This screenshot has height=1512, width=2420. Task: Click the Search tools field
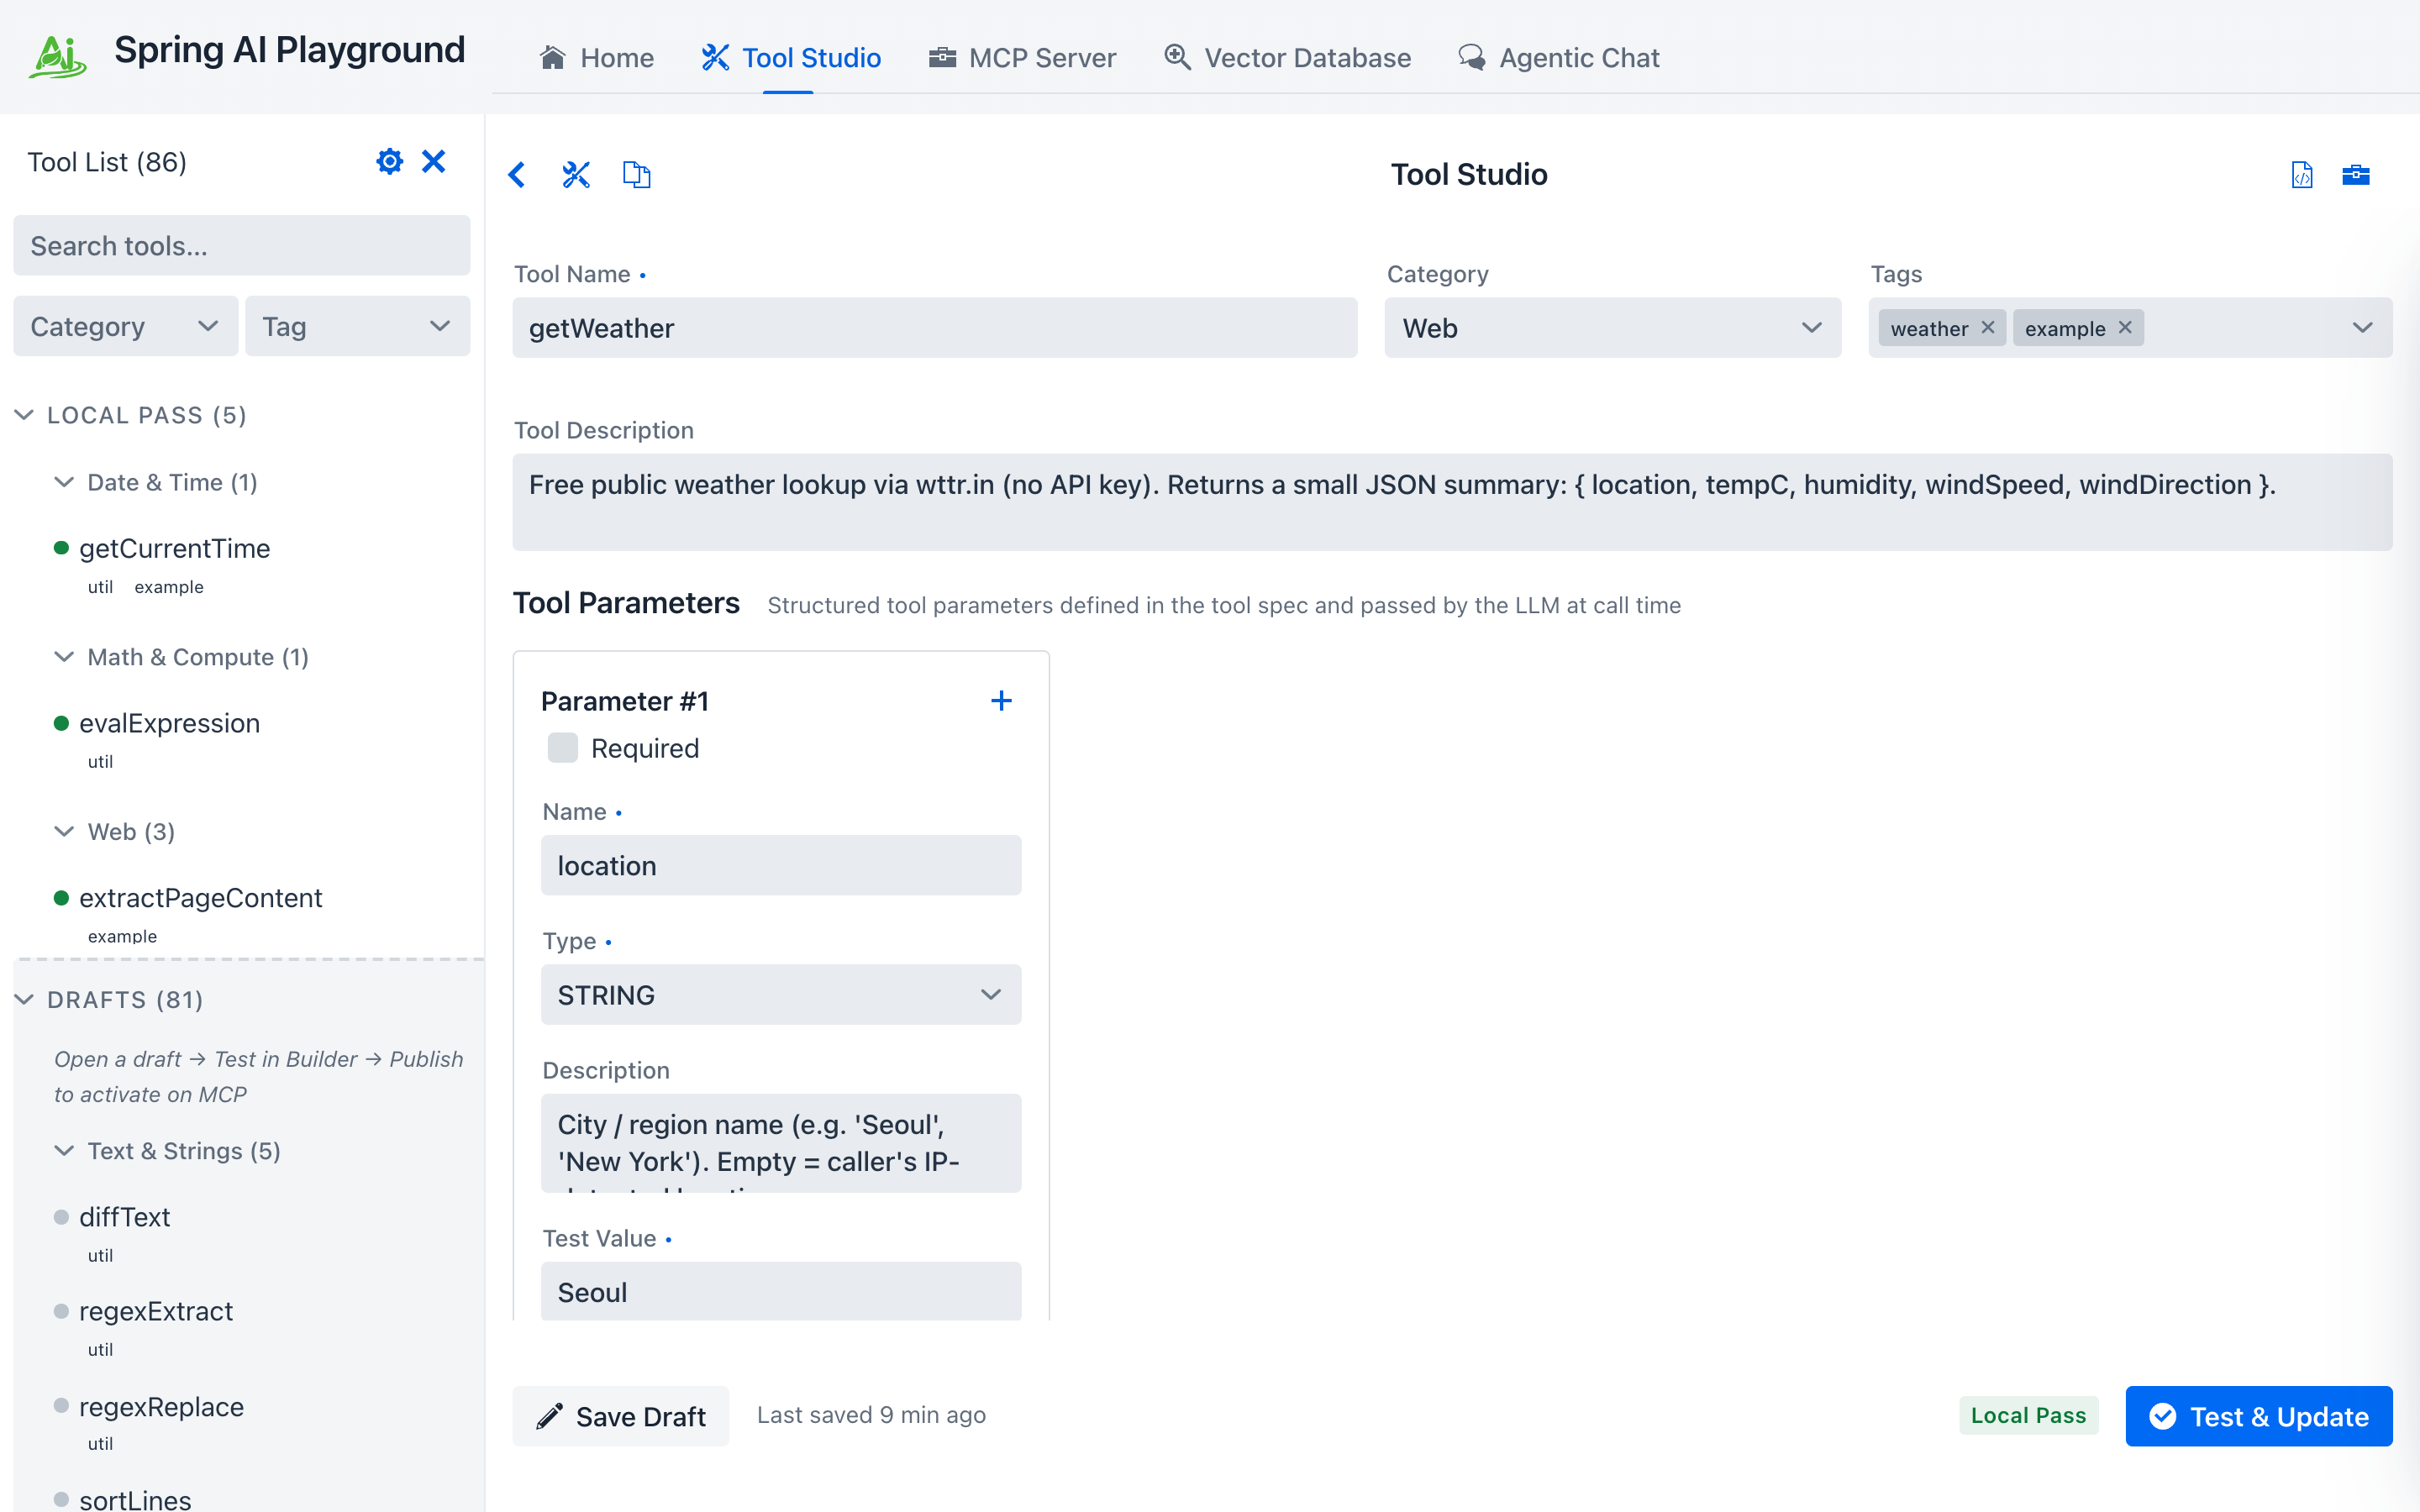[x=242, y=245]
